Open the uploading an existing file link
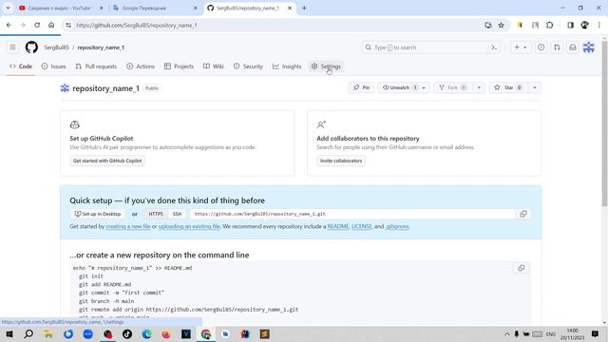Image resolution: width=608 pixels, height=342 pixels. pos(189,226)
